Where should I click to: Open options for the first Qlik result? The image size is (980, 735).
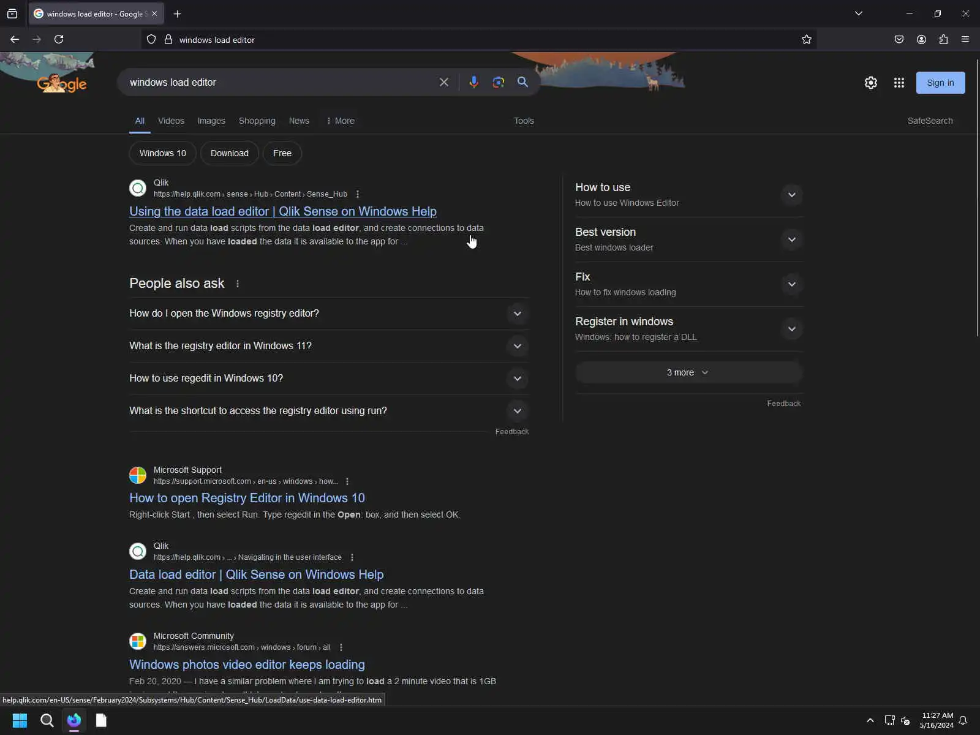point(358,194)
